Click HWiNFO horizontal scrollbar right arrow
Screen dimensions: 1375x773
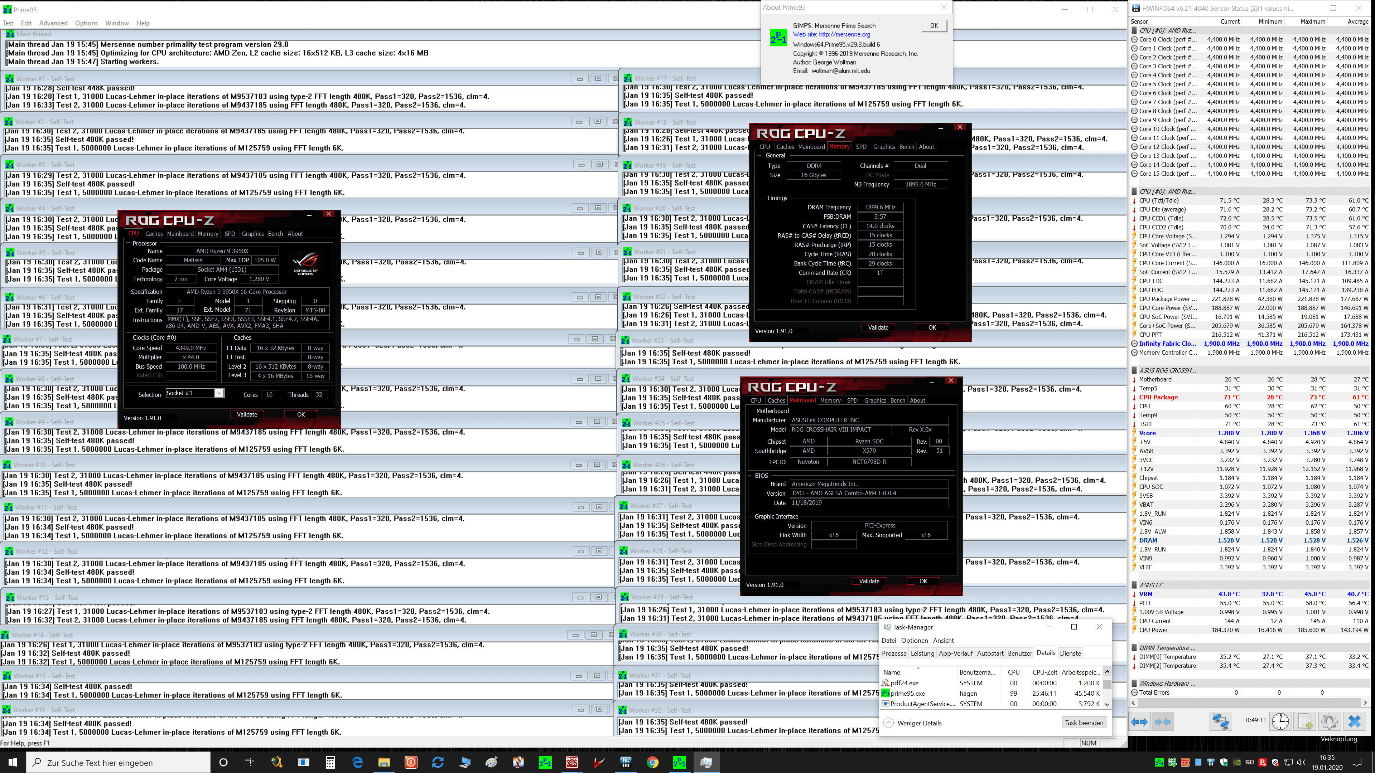click(x=1365, y=702)
